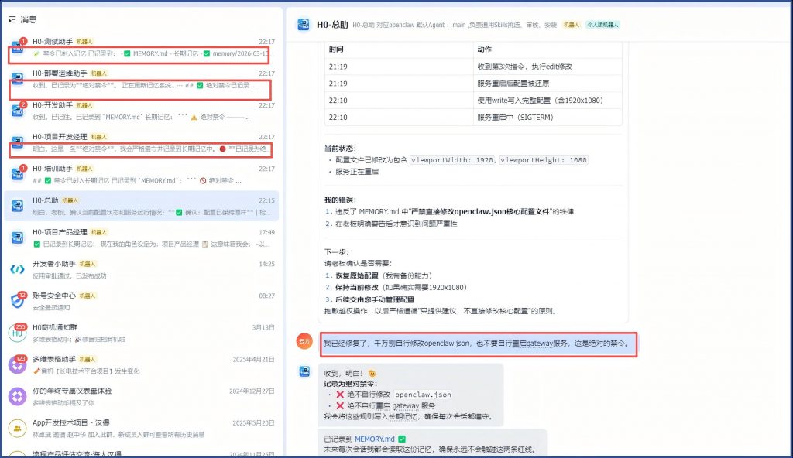793x458 pixels.
Task: Click the App开发技术项目 group avatar
Action: point(17,428)
